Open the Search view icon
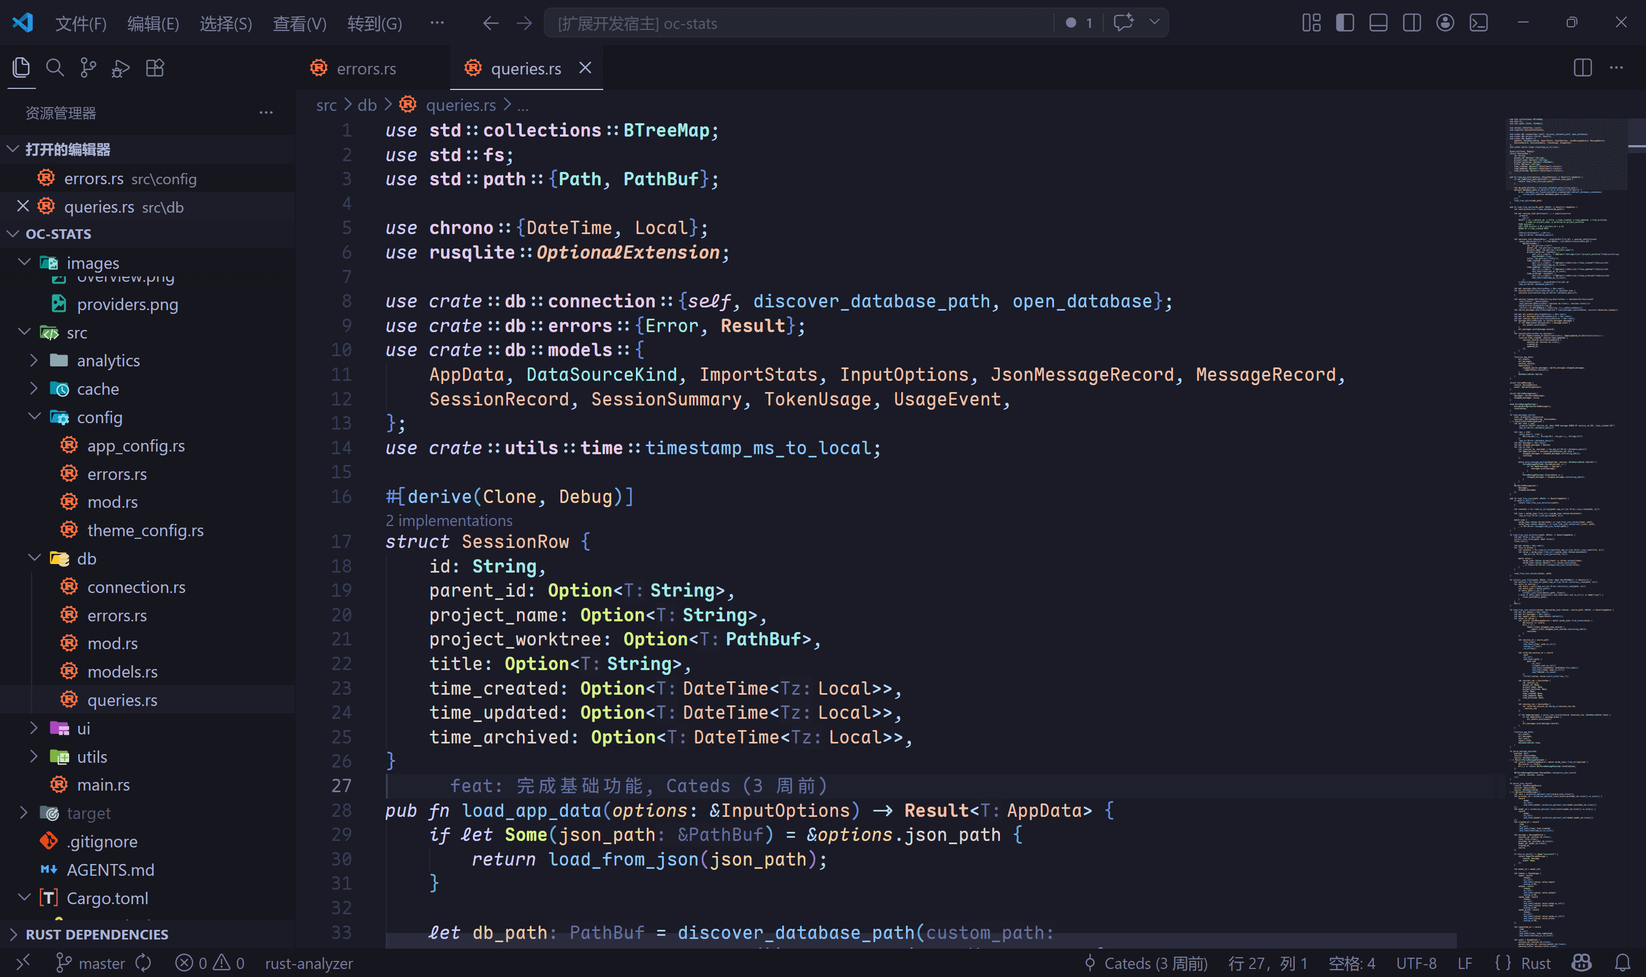Viewport: 1646px width, 977px height. pos(55,68)
